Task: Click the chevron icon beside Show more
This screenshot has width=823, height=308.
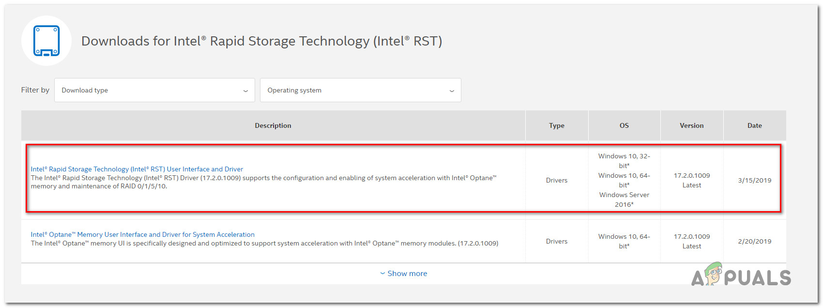Action: coord(382,274)
